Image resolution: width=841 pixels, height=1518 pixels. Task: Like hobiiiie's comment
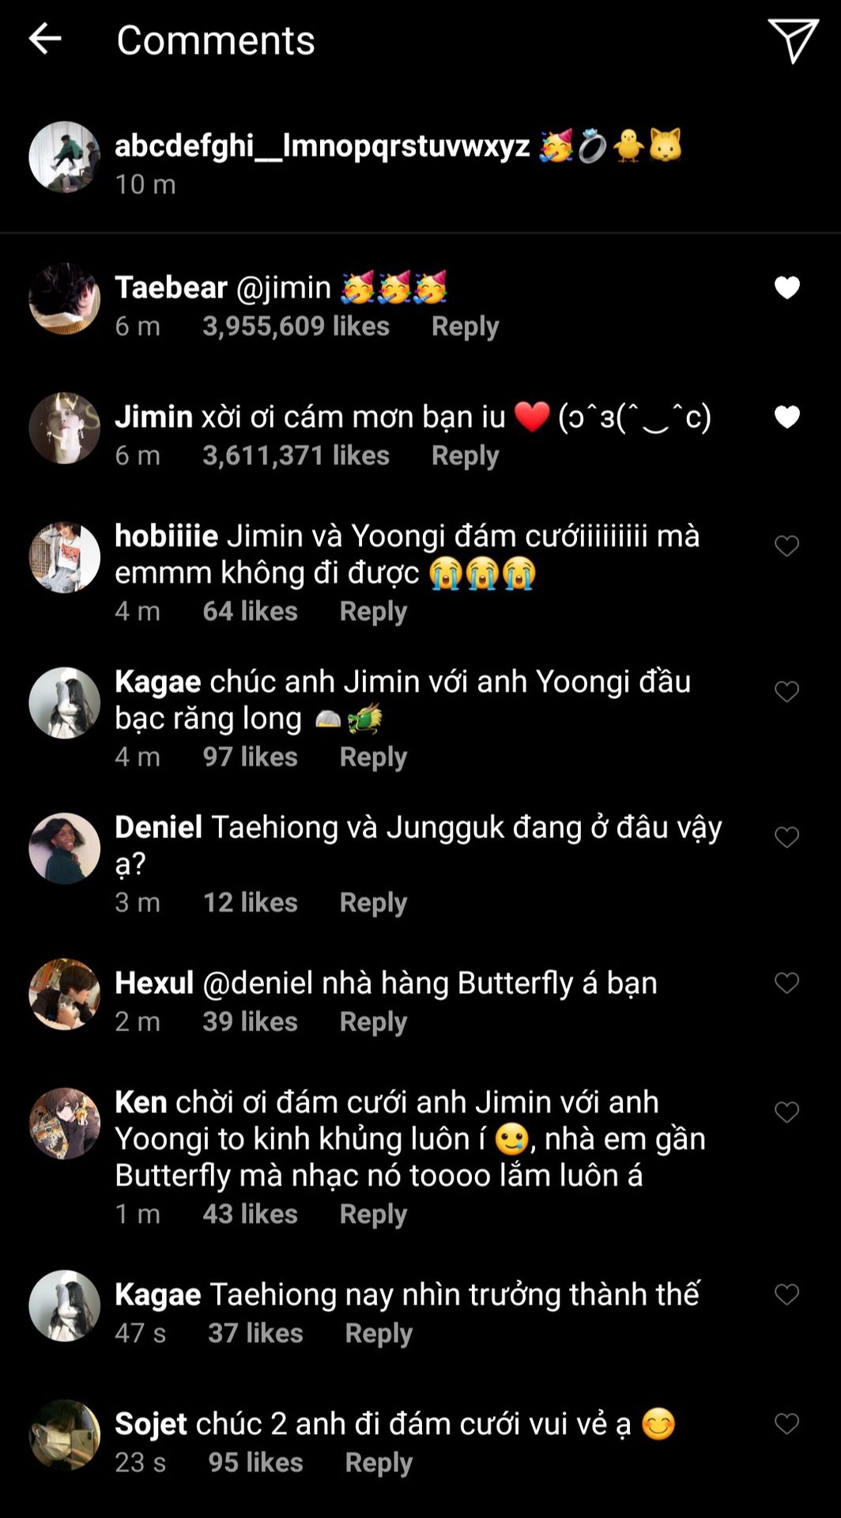pos(786,546)
